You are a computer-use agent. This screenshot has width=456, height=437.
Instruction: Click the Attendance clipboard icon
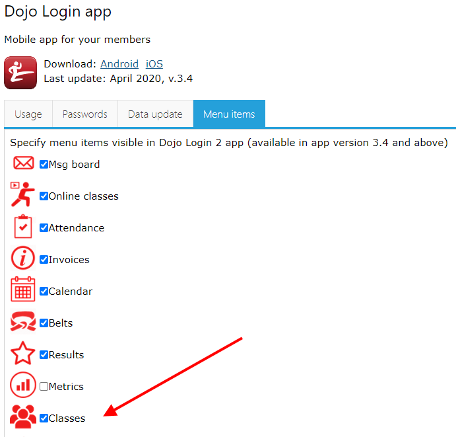tap(23, 227)
